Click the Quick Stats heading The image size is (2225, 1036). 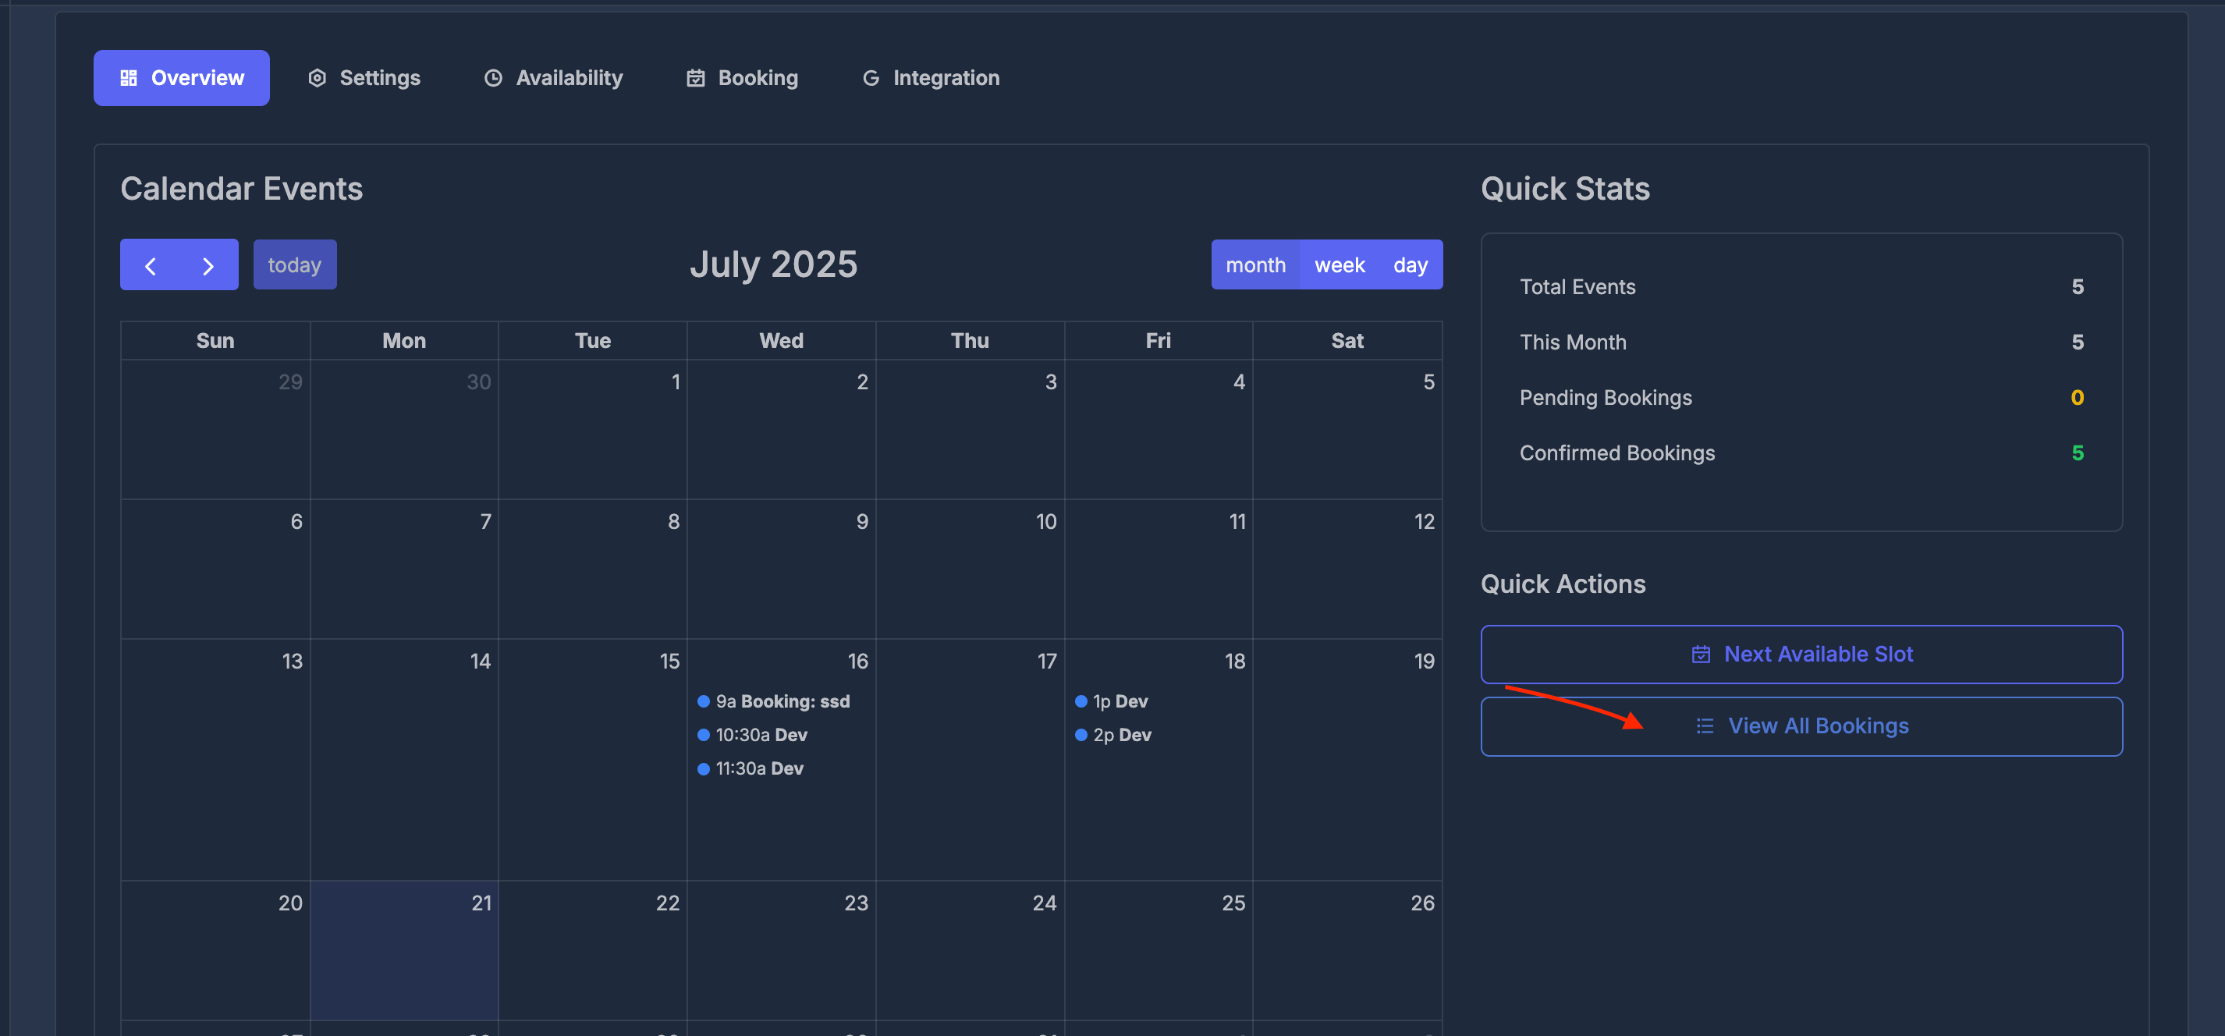[1565, 190]
